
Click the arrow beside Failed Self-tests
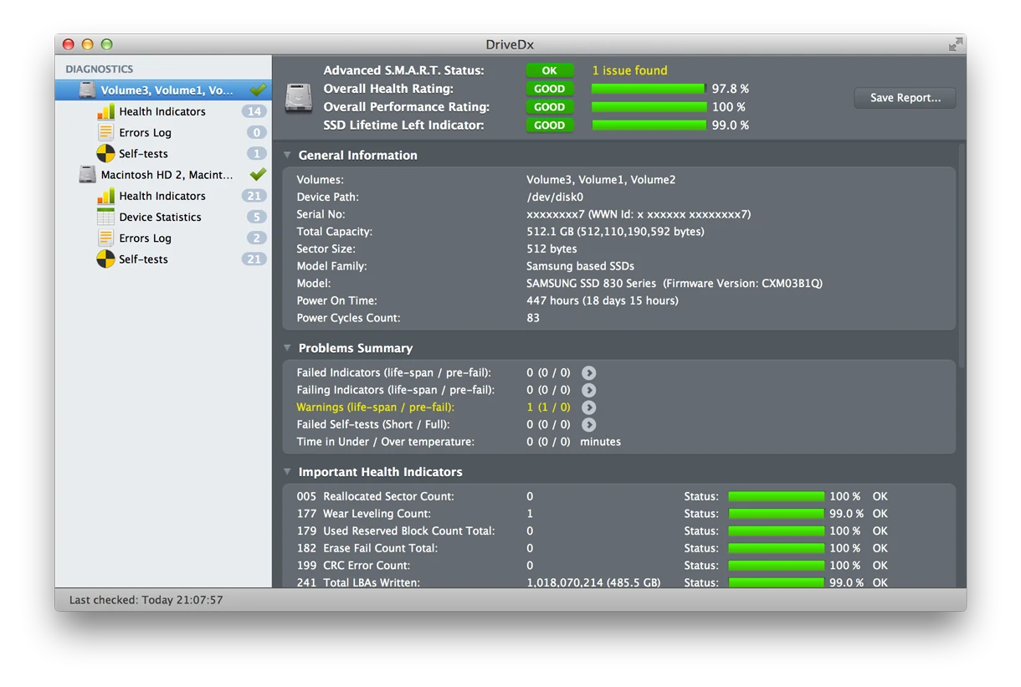pyautogui.click(x=589, y=424)
